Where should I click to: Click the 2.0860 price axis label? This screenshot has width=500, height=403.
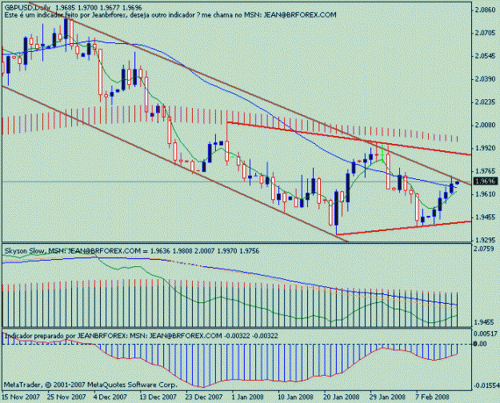pyautogui.click(x=486, y=10)
